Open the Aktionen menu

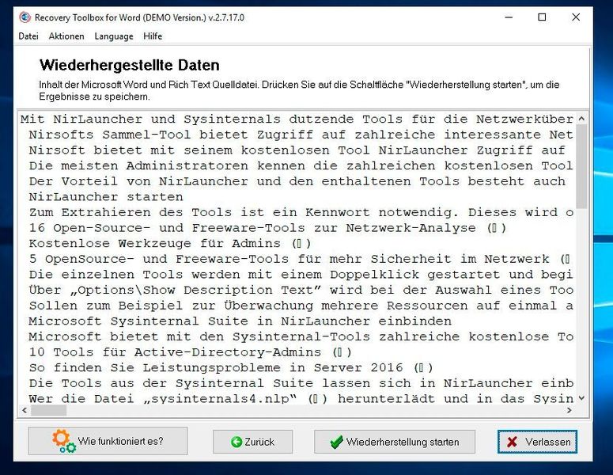click(66, 36)
